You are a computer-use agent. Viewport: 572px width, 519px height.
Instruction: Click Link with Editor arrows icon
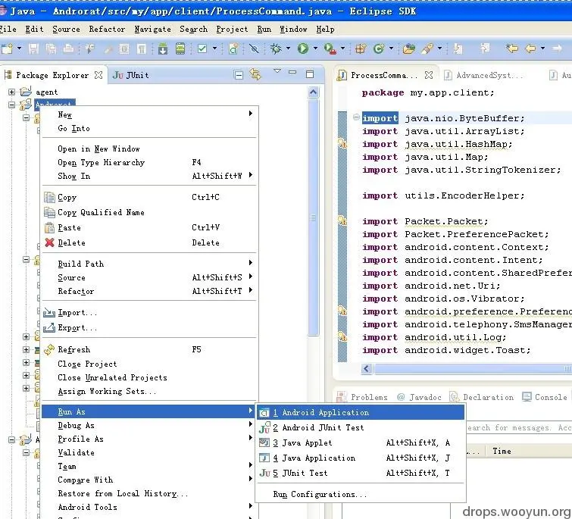(x=255, y=74)
